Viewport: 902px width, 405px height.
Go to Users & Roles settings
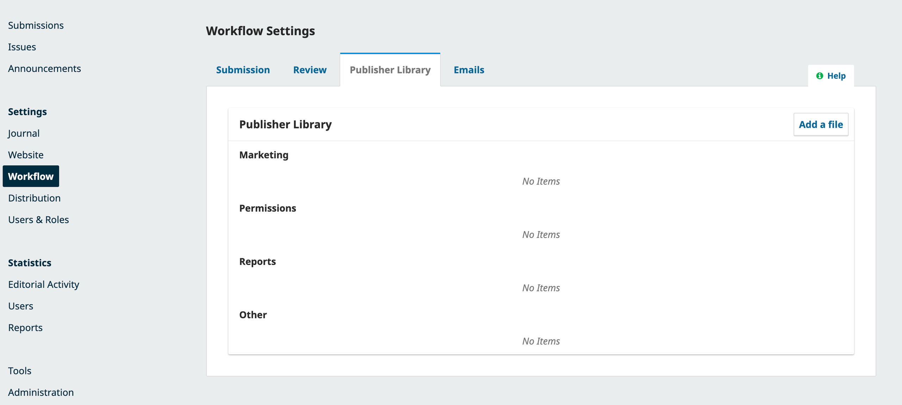point(38,220)
